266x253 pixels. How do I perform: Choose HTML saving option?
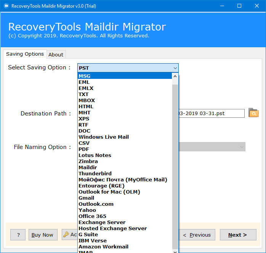125,106
